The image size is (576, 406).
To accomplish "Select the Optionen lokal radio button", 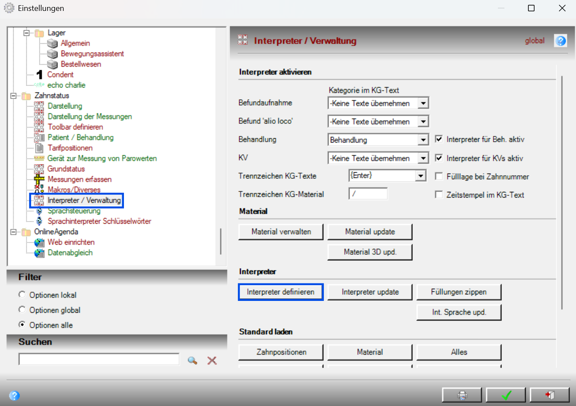I will pyautogui.click(x=22, y=295).
